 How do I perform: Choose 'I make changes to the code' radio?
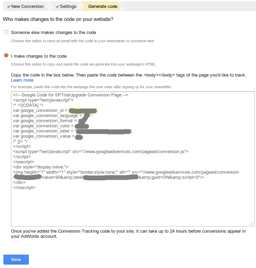pos(6,56)
